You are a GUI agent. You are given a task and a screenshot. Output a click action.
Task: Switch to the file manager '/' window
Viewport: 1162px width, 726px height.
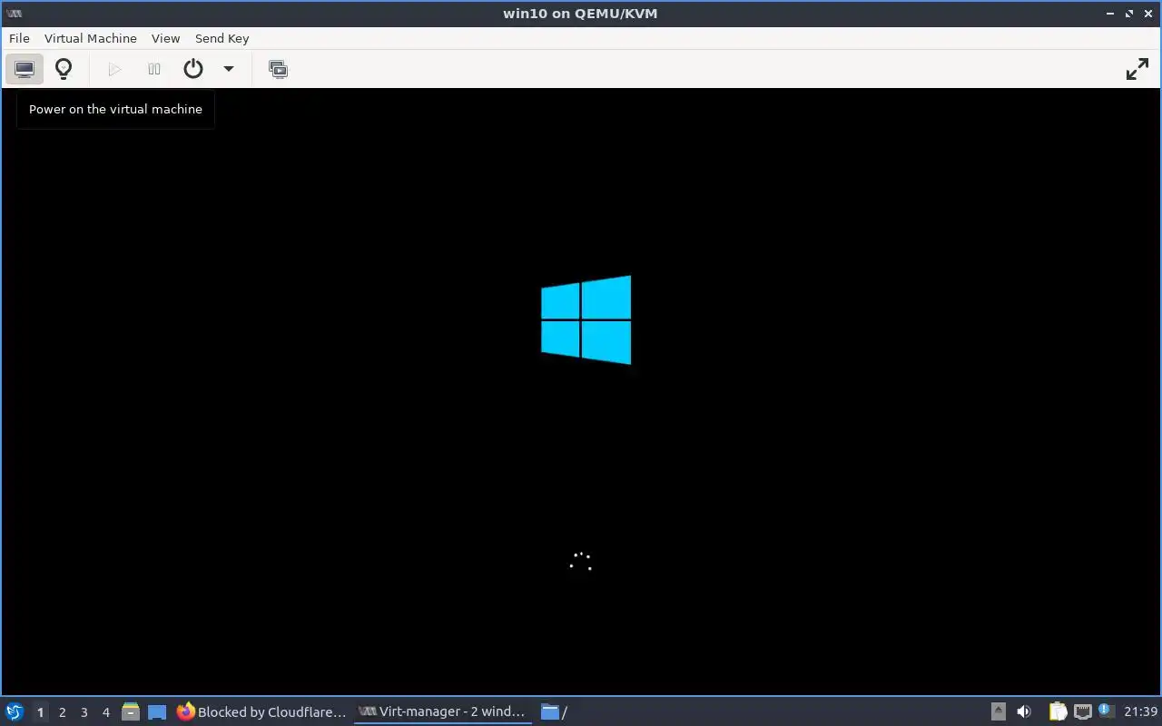point(554,711)
